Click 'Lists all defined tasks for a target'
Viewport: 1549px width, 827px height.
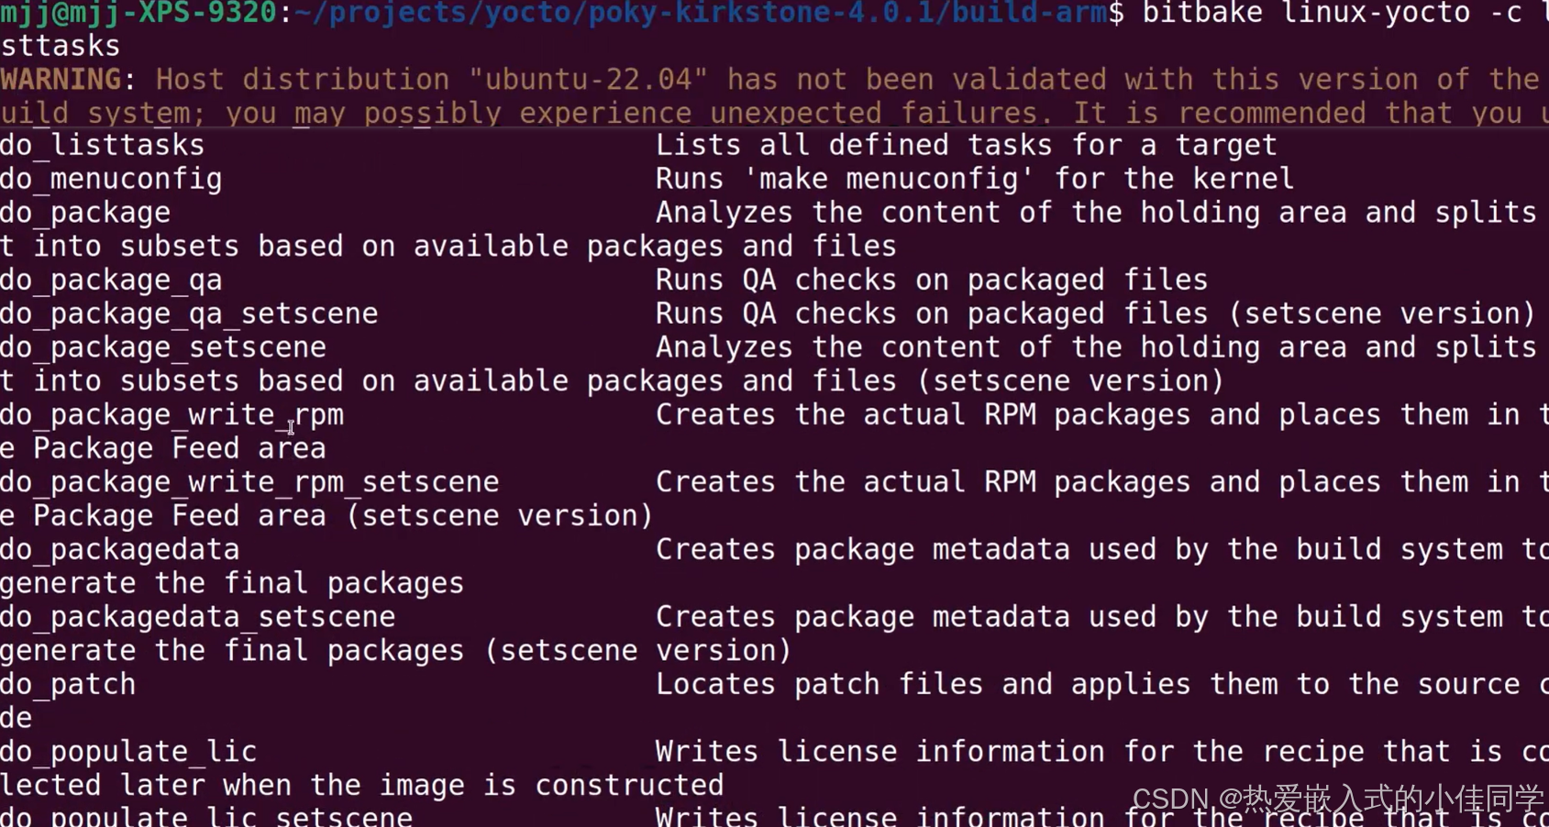[966, 146]
